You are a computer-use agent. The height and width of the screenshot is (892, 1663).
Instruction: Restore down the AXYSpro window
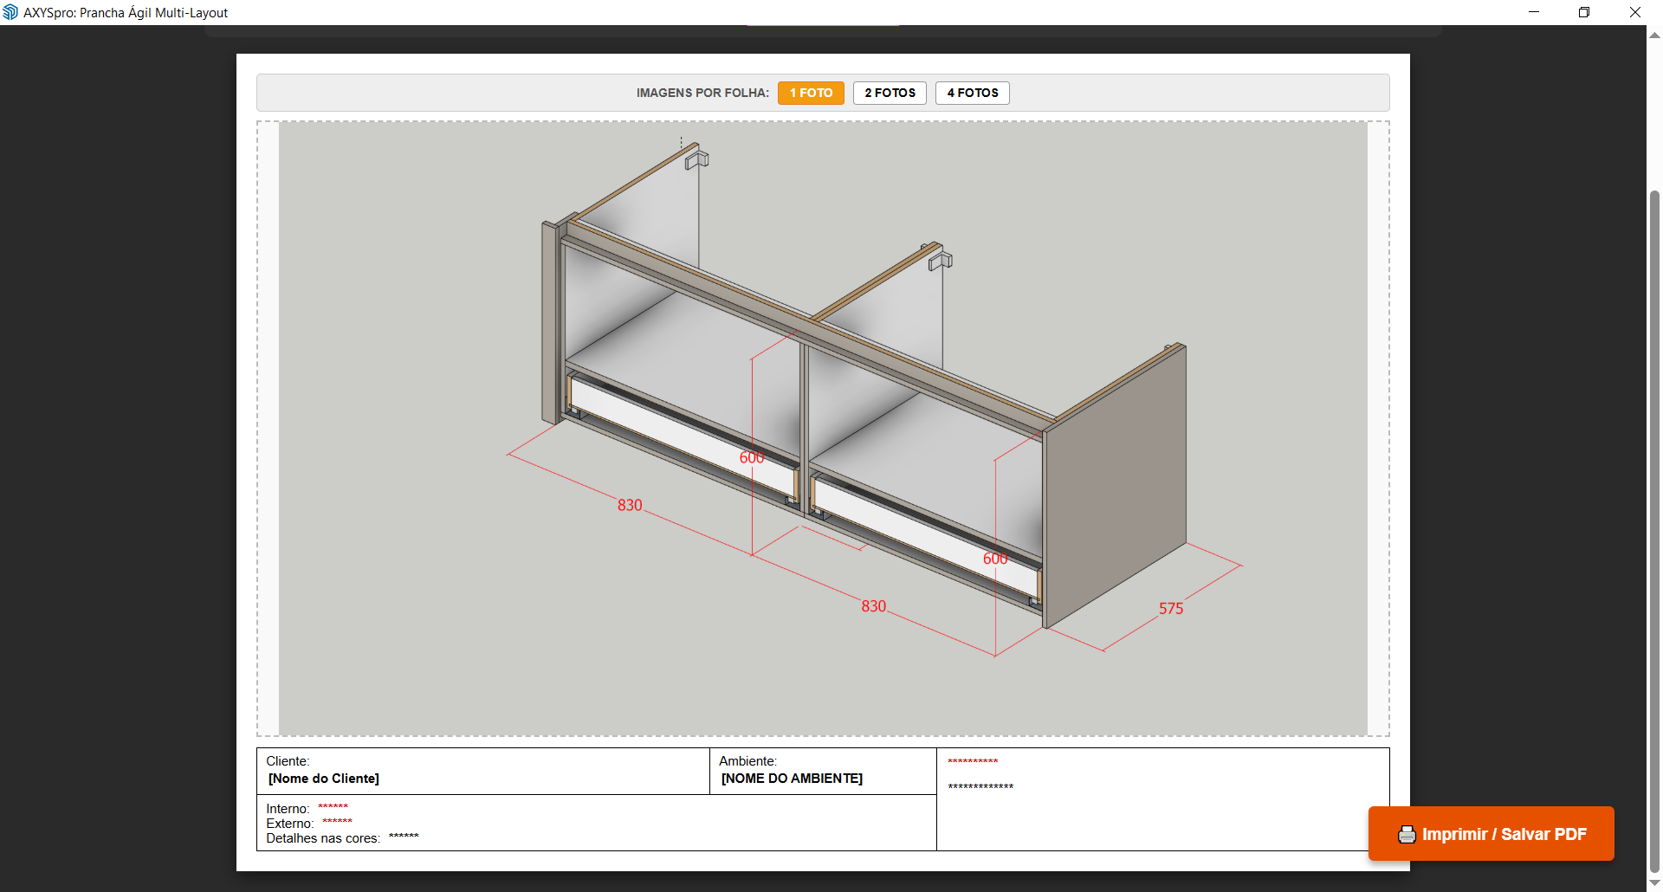pyautogui.click(x=1584, y=12)
